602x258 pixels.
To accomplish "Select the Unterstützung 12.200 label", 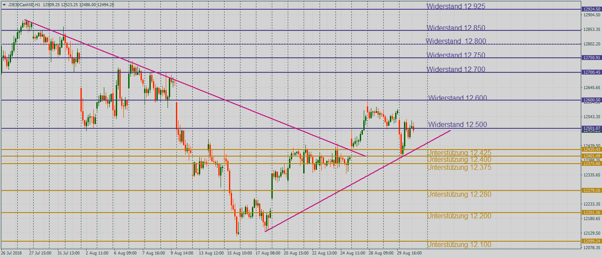I will tap(459, 216).
